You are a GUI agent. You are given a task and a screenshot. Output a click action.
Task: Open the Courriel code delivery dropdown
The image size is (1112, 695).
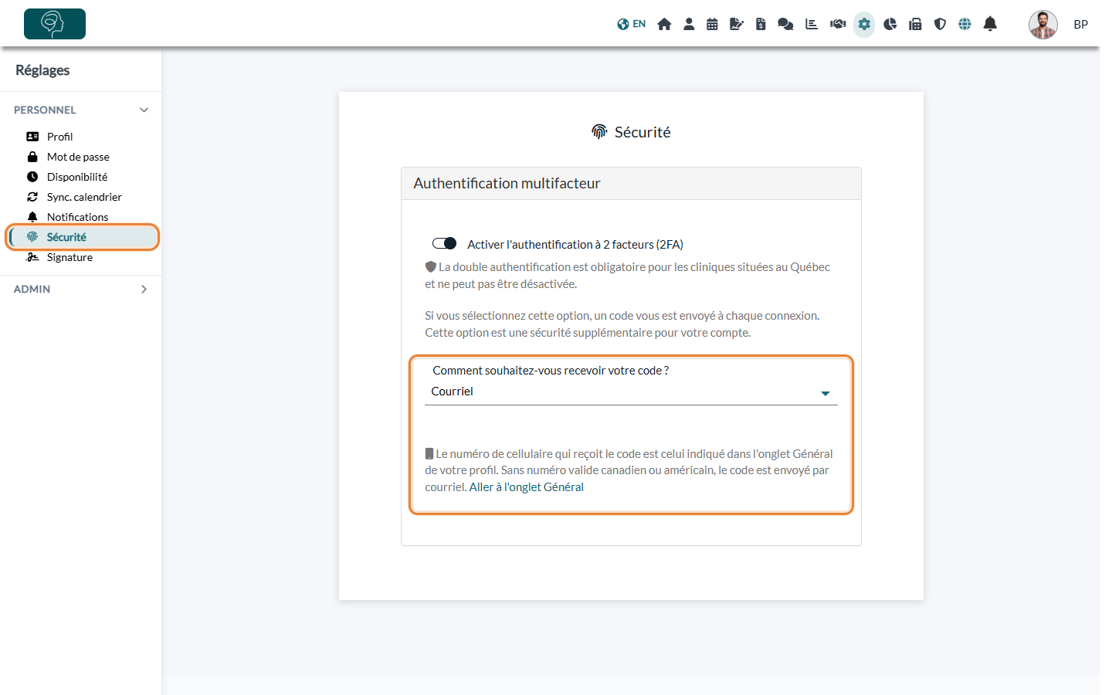click(x=631, y=392)
